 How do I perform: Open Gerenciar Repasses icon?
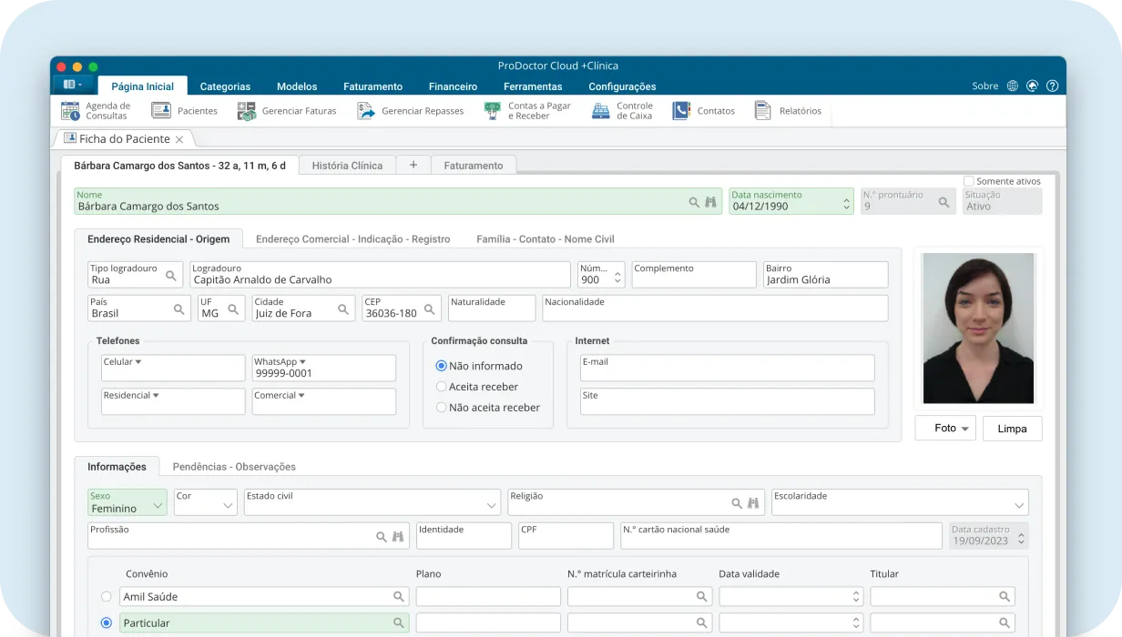coord(366,111)
